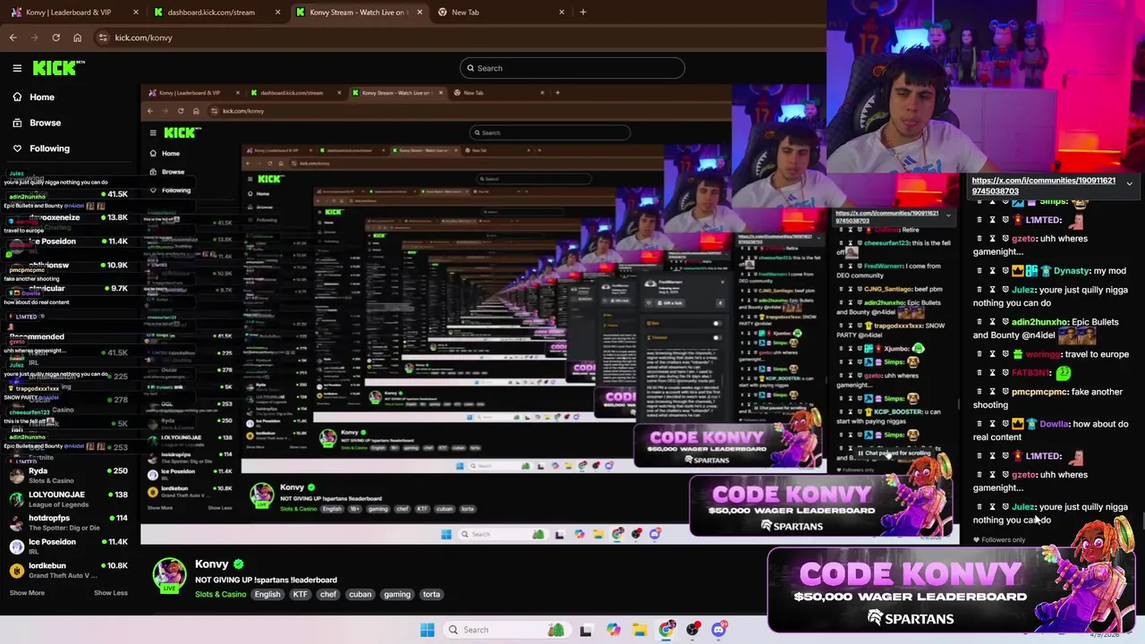1145x644 pixels.
Task: Open Copilot from the taskbar
Action: coord(613,630)
